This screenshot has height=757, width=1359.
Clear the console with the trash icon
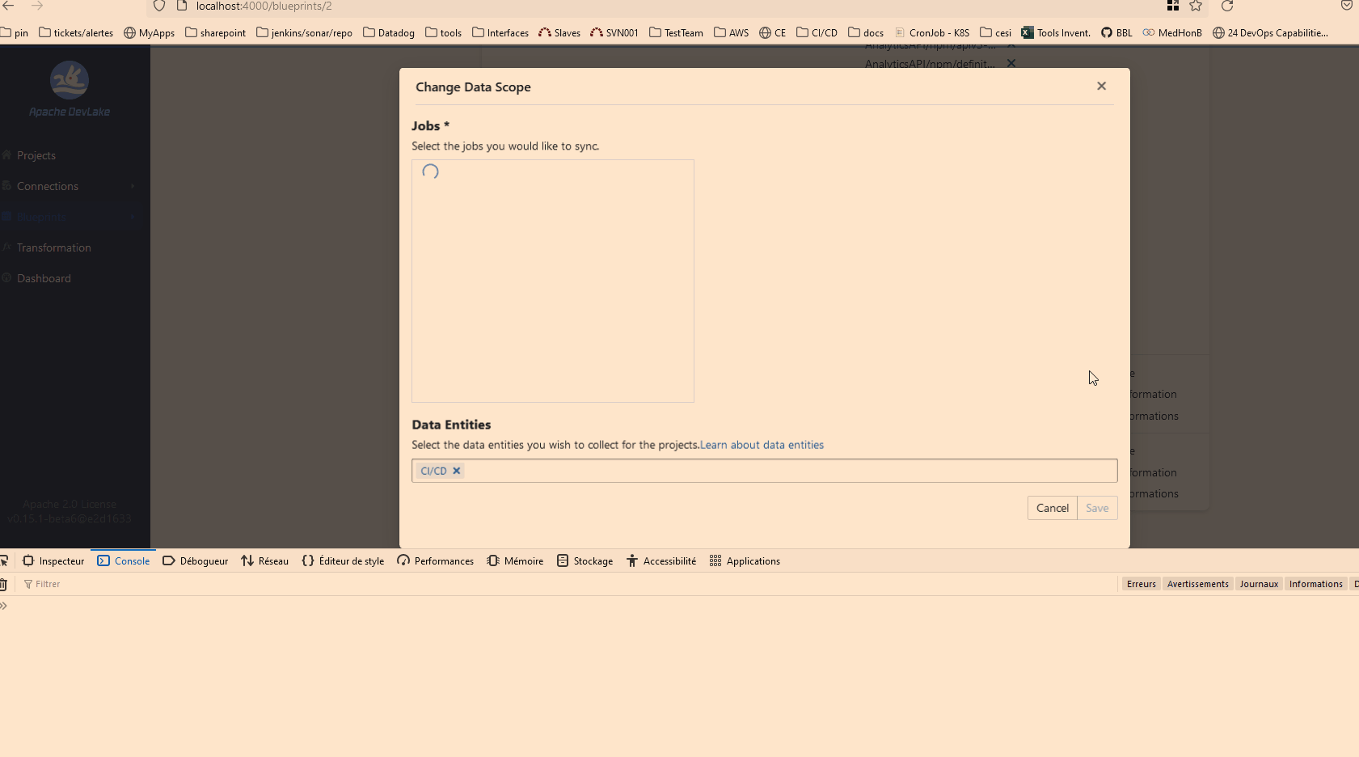click(4, 584)
